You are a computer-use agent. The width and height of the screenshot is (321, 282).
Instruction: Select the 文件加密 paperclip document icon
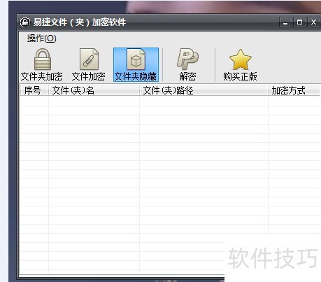(x=89, y=59)
